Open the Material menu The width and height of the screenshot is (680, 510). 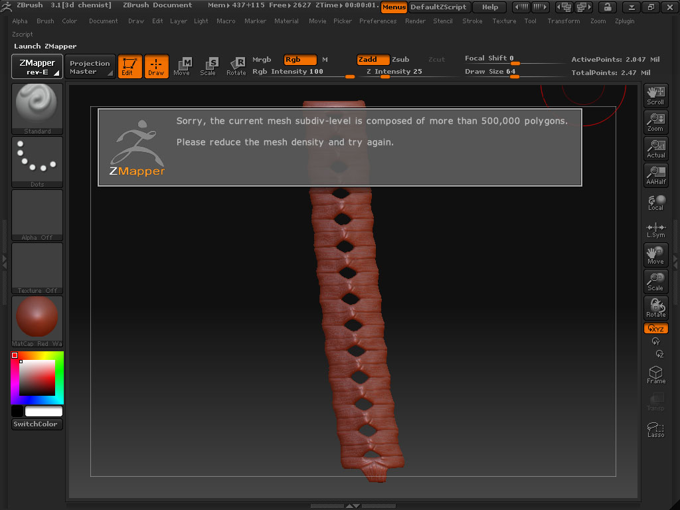coord(286,21)
